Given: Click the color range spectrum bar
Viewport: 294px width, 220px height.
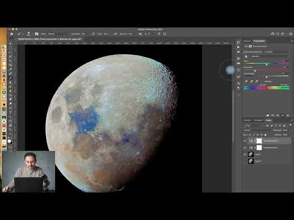Looking at the screenshot, I should pos(266,87).
